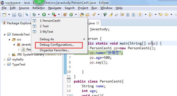The image size is (177, 96).
Task: Click the Open Type icon
Action: point(82,14)
